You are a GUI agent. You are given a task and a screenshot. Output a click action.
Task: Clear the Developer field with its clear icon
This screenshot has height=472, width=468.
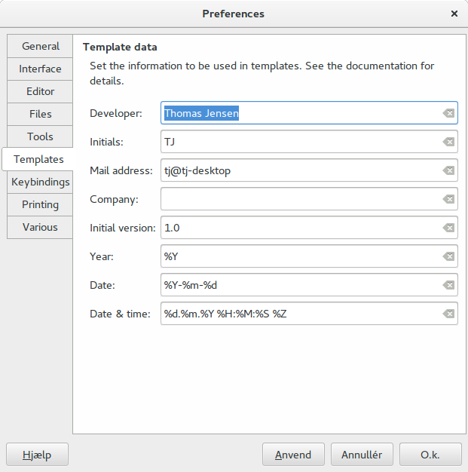click(x=448, y=113)
